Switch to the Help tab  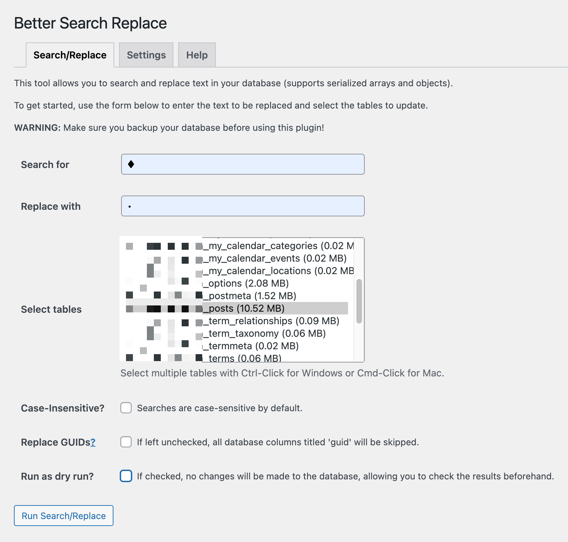pos(197,55)
